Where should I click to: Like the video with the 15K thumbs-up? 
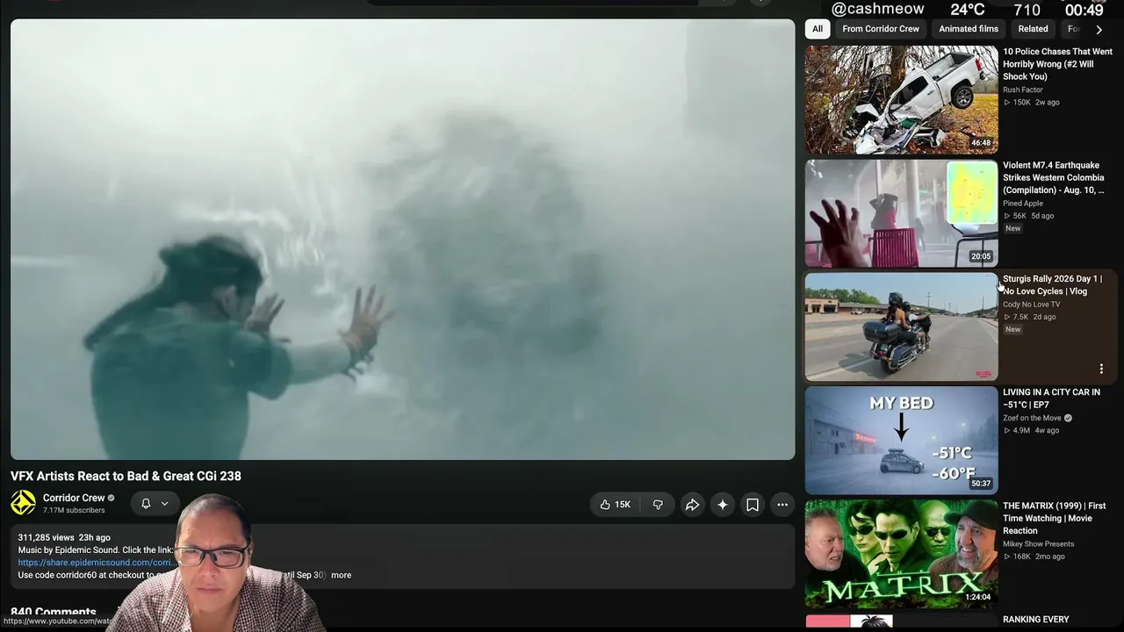tap(615, 505)
